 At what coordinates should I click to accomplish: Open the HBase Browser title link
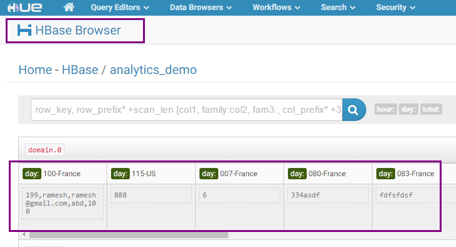pos(78,30)
